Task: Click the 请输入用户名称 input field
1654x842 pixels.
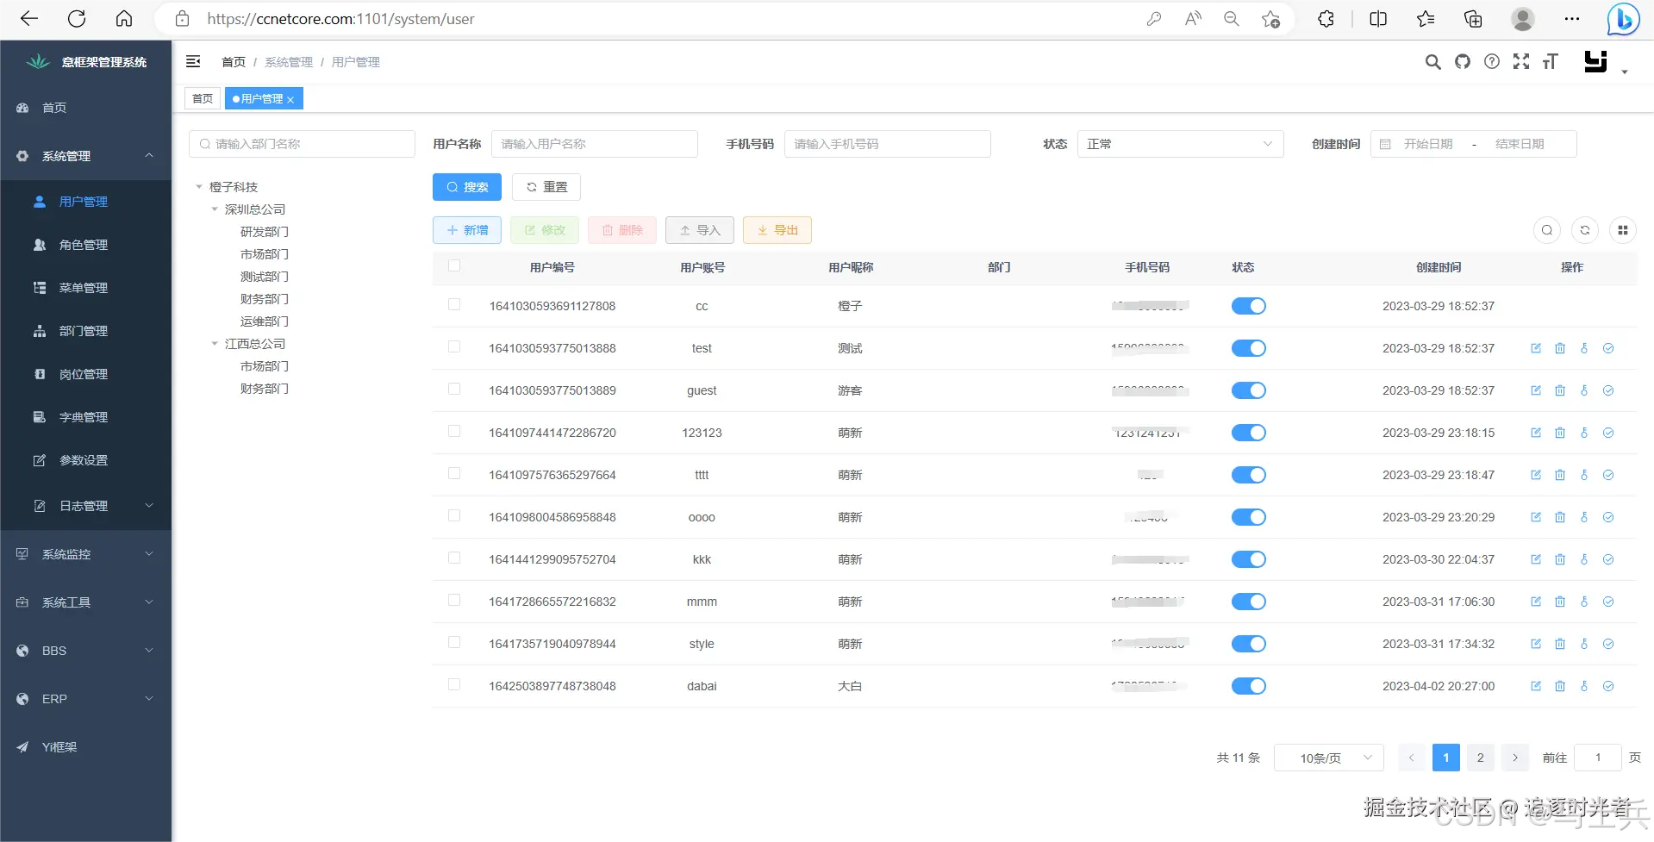Action: tap(594, 144)
